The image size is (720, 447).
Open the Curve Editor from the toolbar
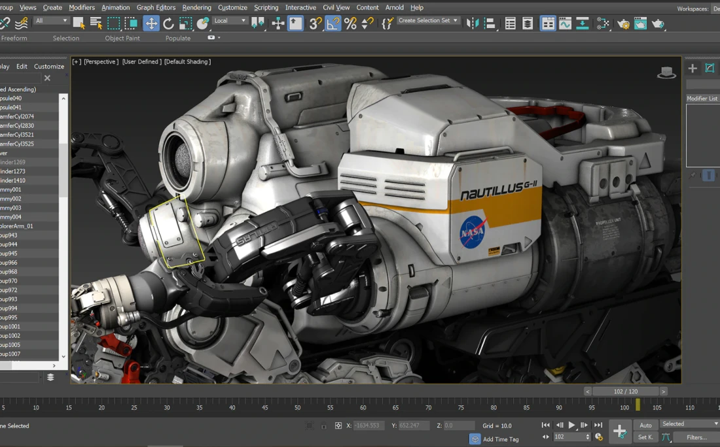[565, 24]
